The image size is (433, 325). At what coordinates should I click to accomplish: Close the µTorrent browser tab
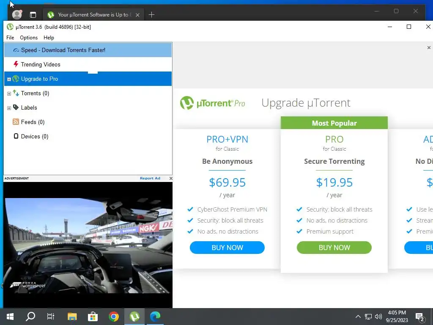coord(137,15)
